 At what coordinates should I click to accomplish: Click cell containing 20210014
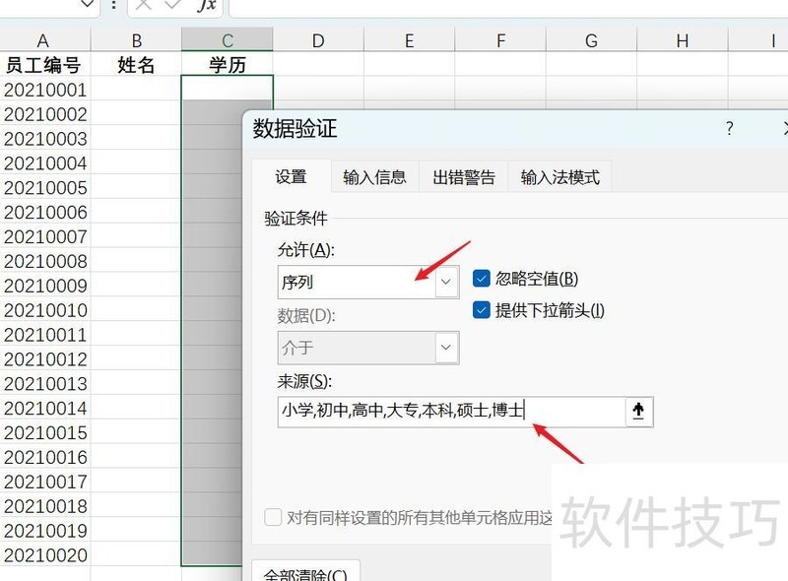point(44,408)
